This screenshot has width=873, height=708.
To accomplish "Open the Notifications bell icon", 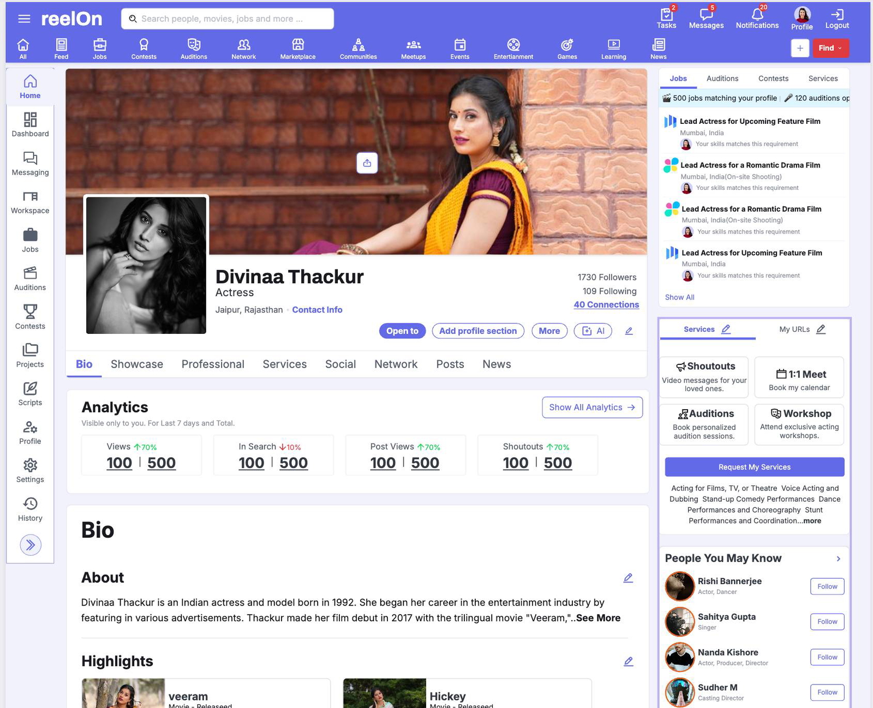I will [757, 19].
